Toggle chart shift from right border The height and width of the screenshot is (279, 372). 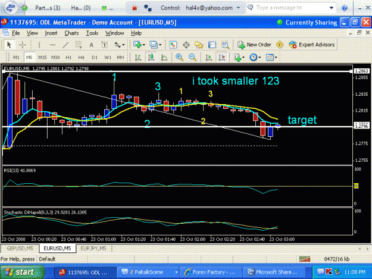[x=222, y=57]
